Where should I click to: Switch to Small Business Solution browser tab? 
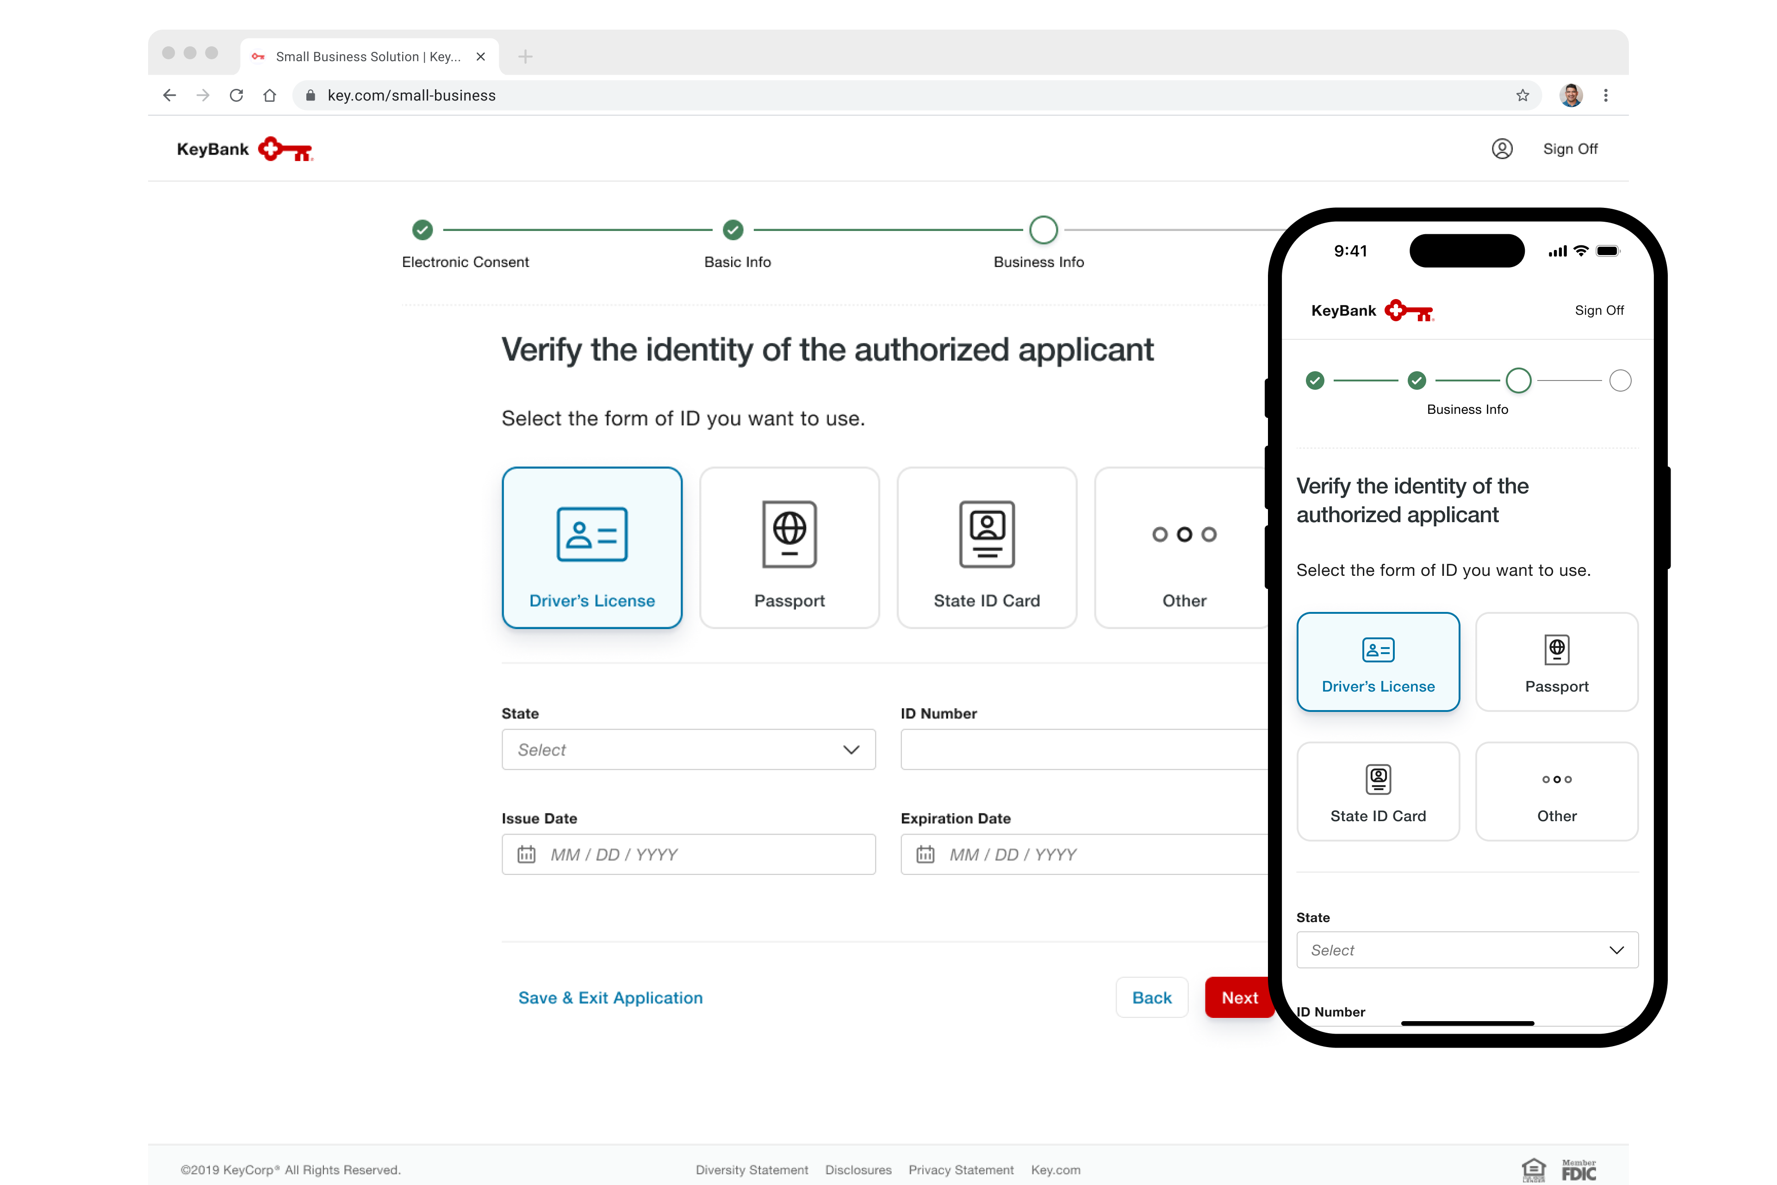pyautogui.click(x=368, y=56)
